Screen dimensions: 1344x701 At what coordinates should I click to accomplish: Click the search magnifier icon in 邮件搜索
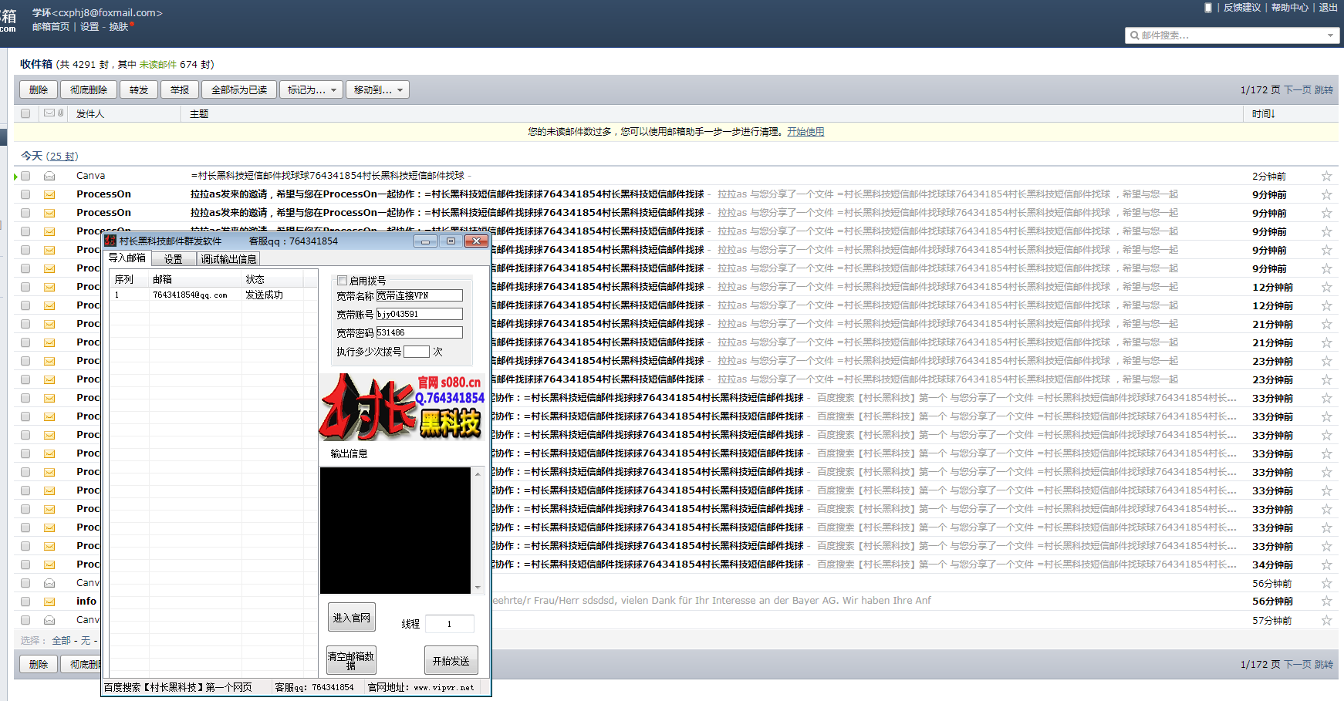point(1134,35)
